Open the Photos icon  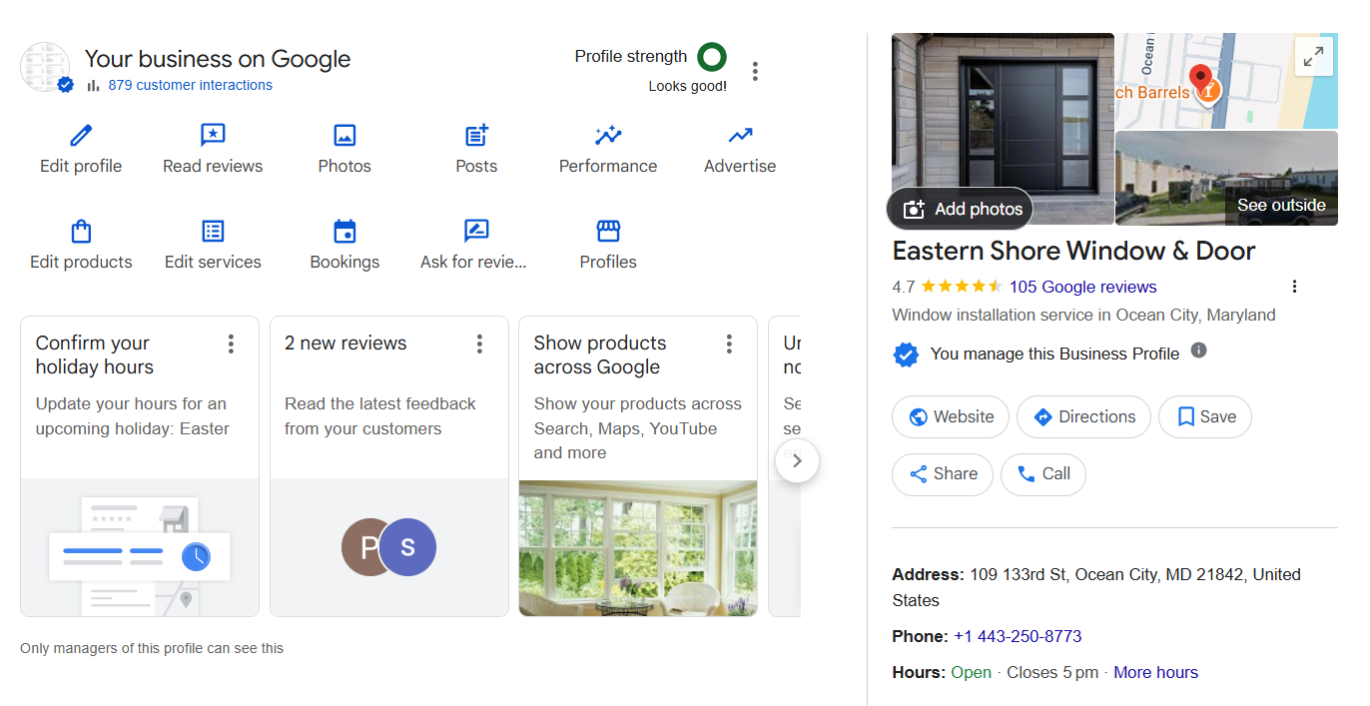click(344, 135)
